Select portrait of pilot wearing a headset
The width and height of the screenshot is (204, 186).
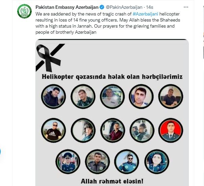coord(113,130)
